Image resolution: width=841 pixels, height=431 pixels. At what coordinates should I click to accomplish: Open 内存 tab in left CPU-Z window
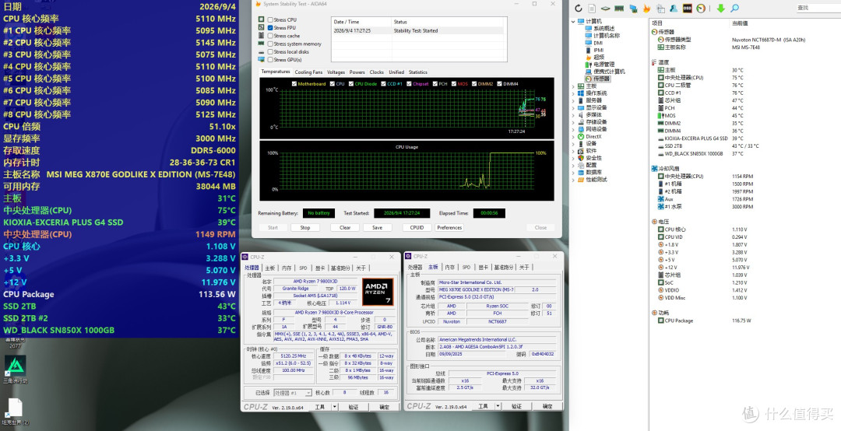[287, 268]
